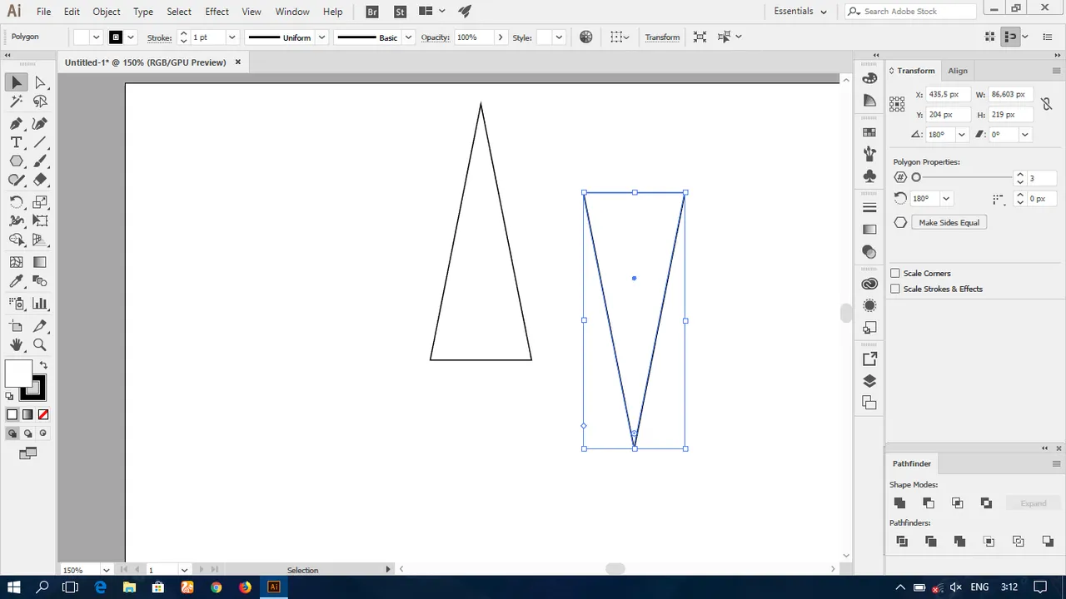Open the File menu
1066x599 pixels.
[43, 12]
